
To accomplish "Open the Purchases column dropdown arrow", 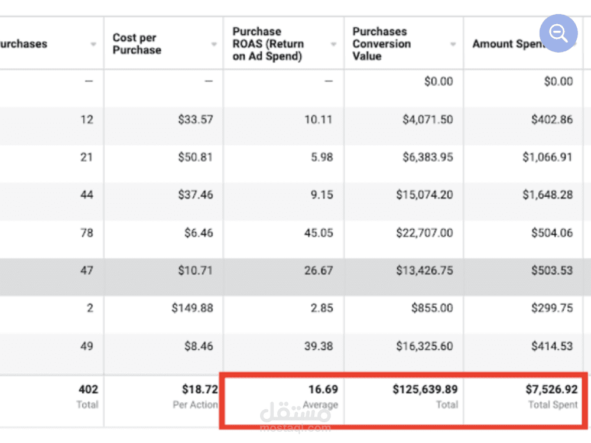I will click(93, 44).
